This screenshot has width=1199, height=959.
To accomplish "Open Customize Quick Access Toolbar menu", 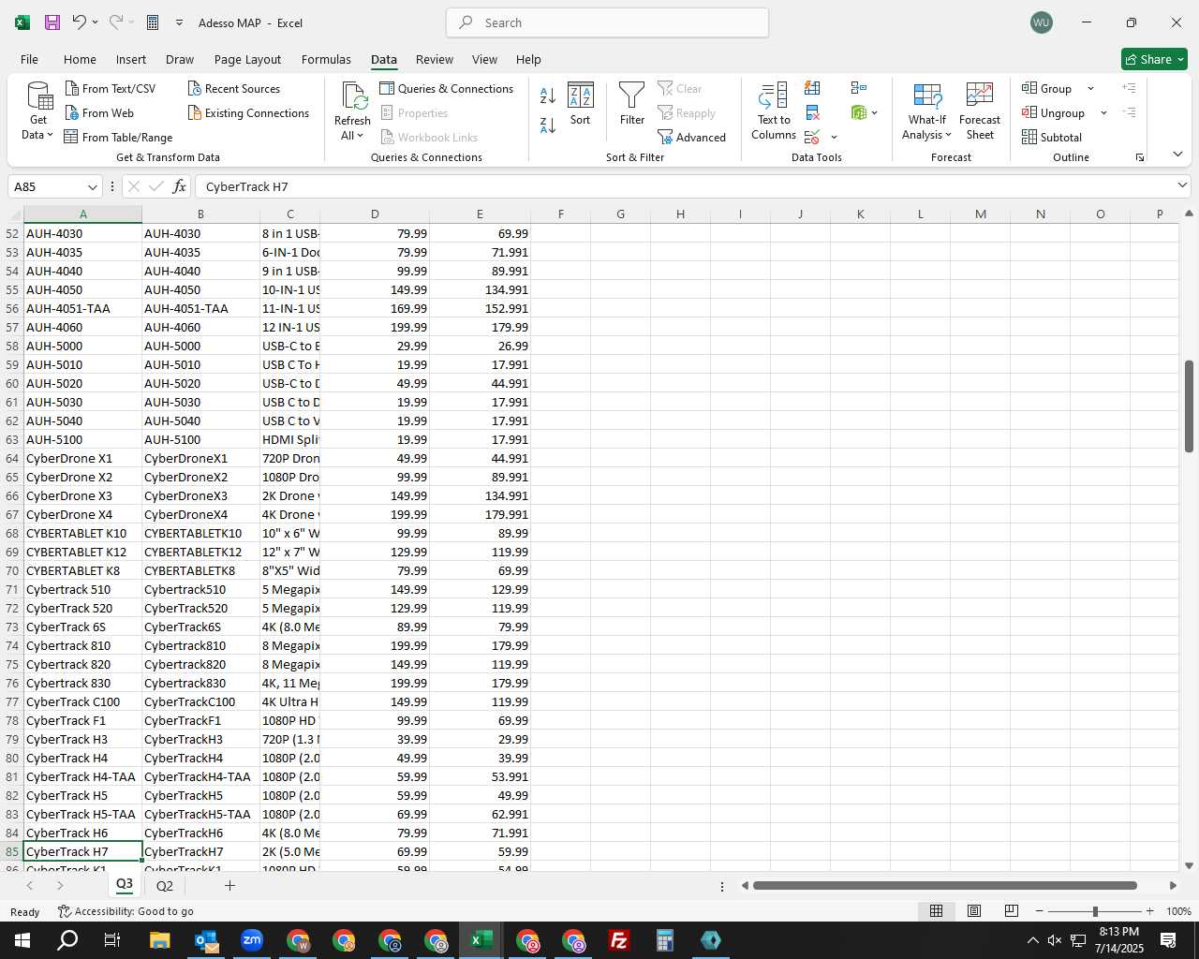I will [x=179, y=22].
